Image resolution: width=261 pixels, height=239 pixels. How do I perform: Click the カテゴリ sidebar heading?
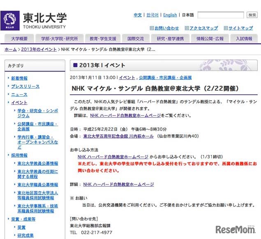tap(16, 66)
